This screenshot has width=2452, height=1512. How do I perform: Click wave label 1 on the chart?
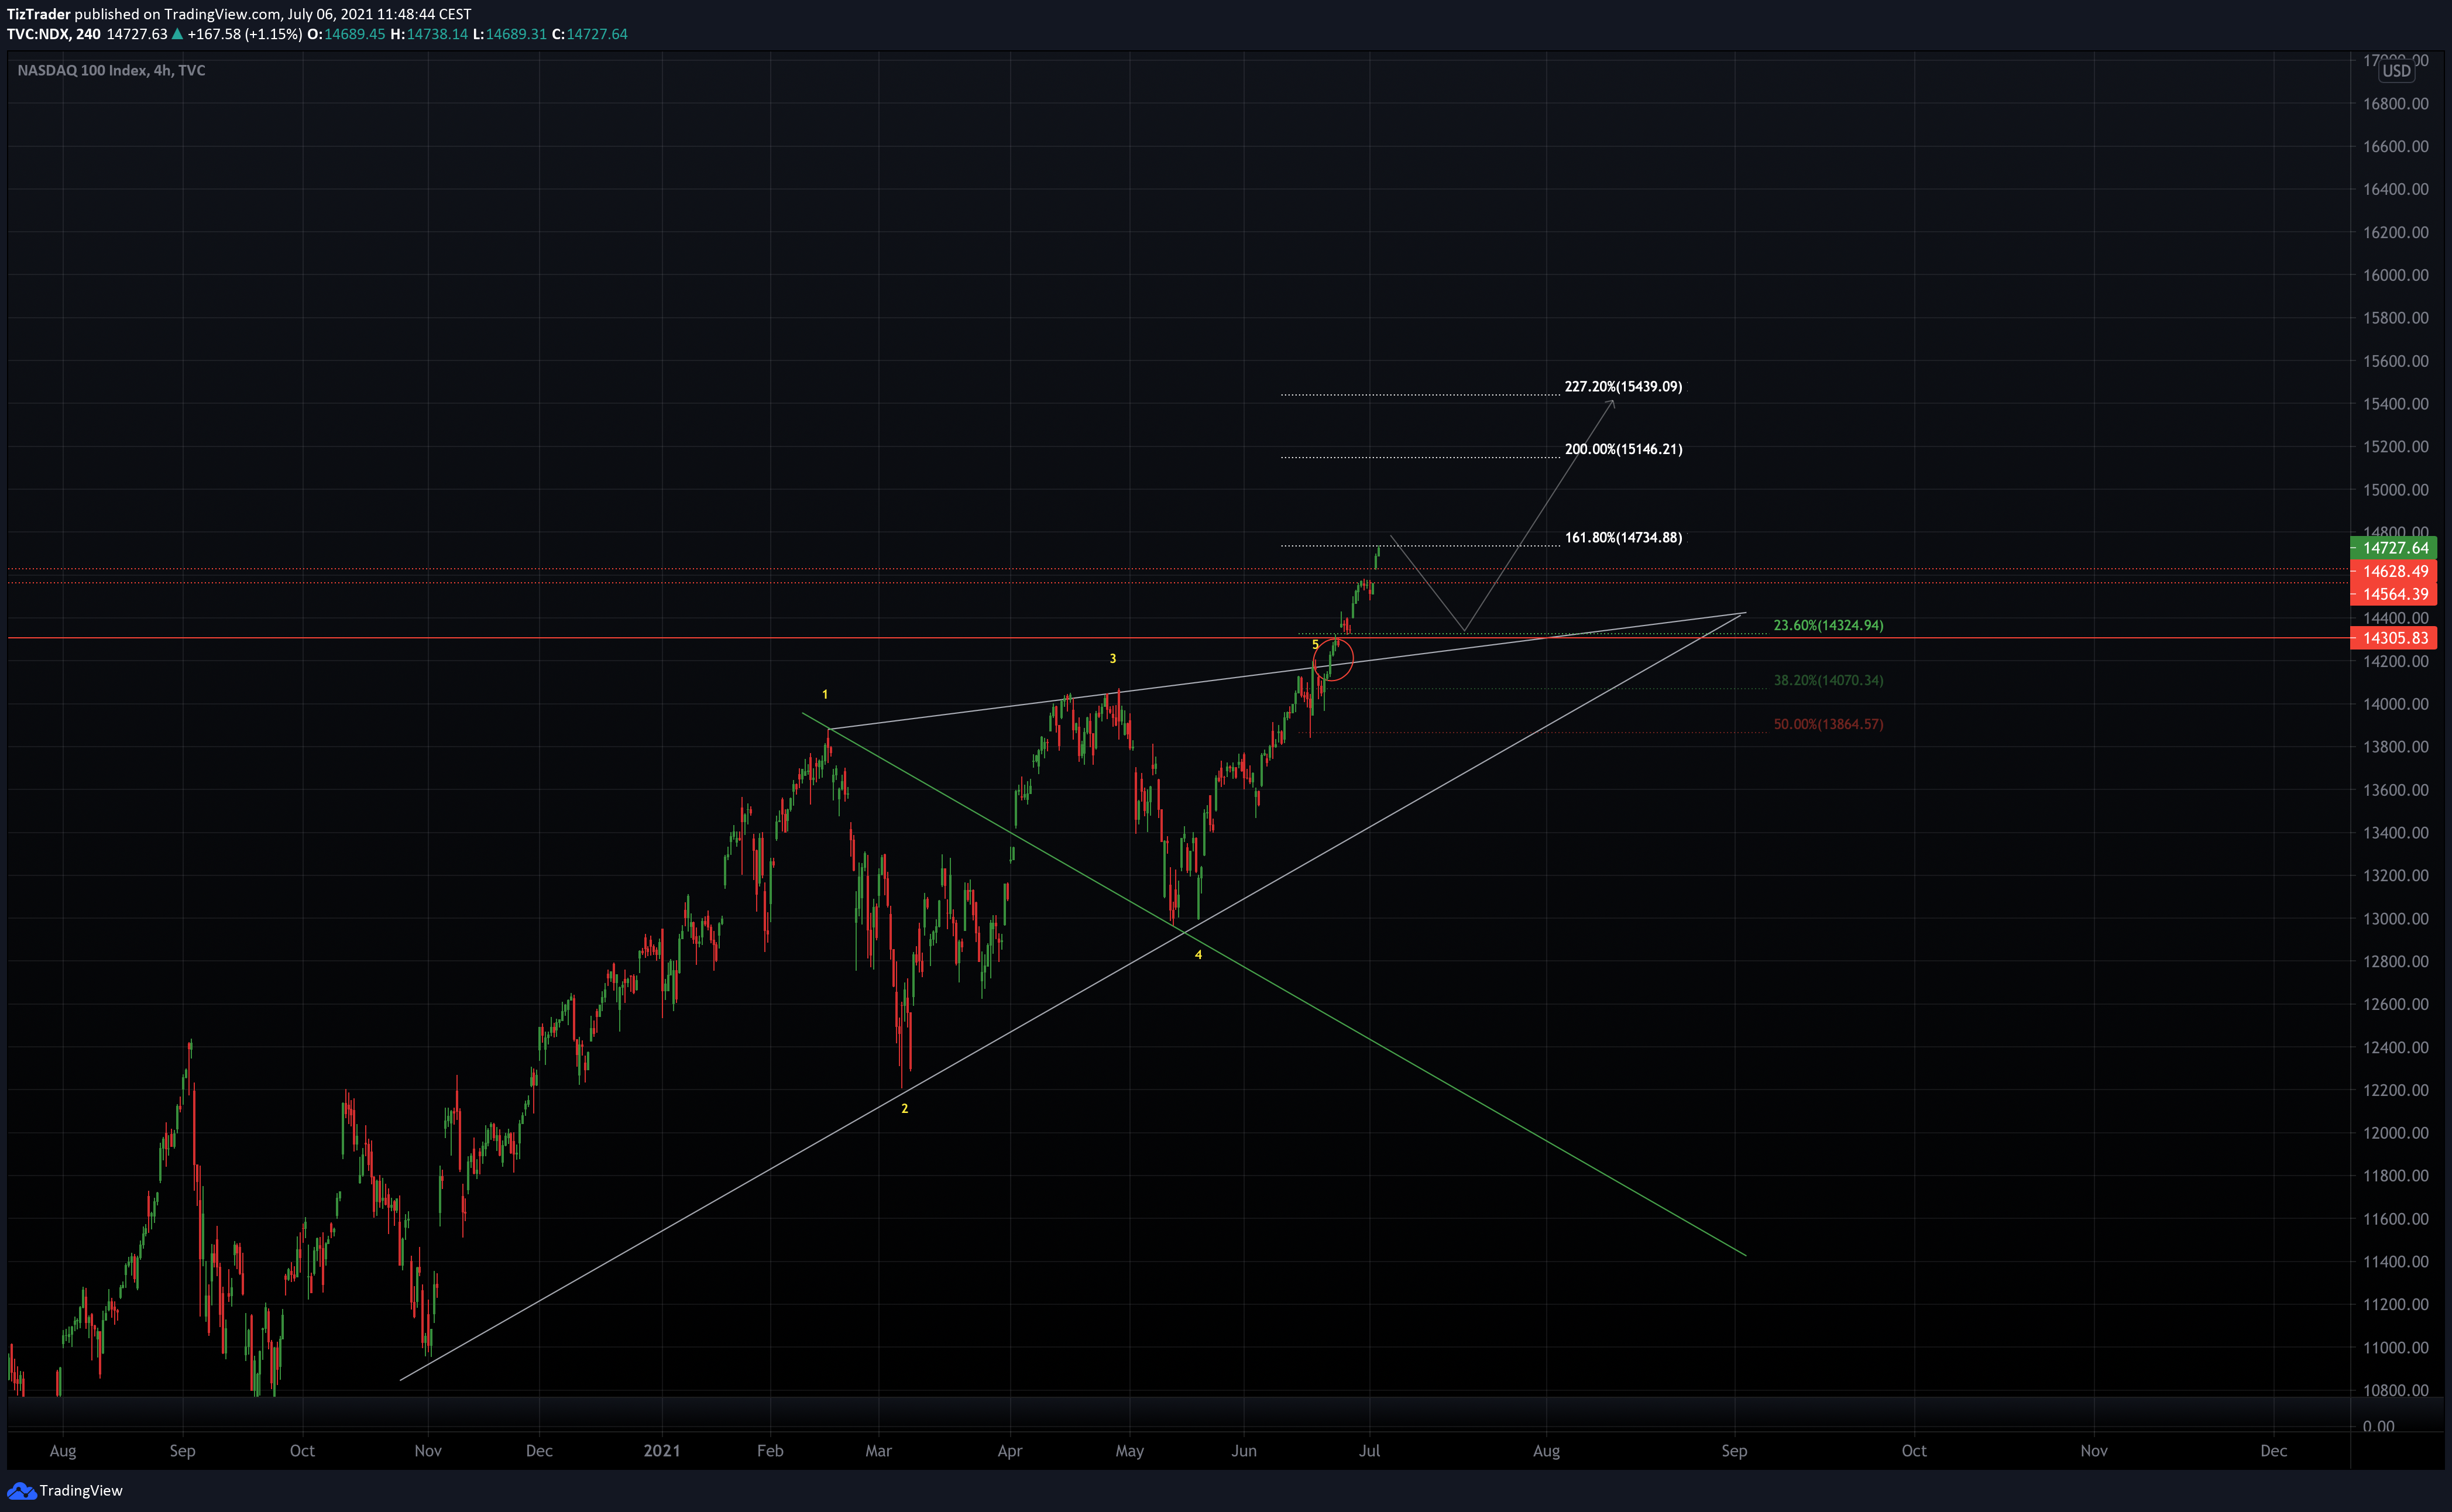click(825, 694)
